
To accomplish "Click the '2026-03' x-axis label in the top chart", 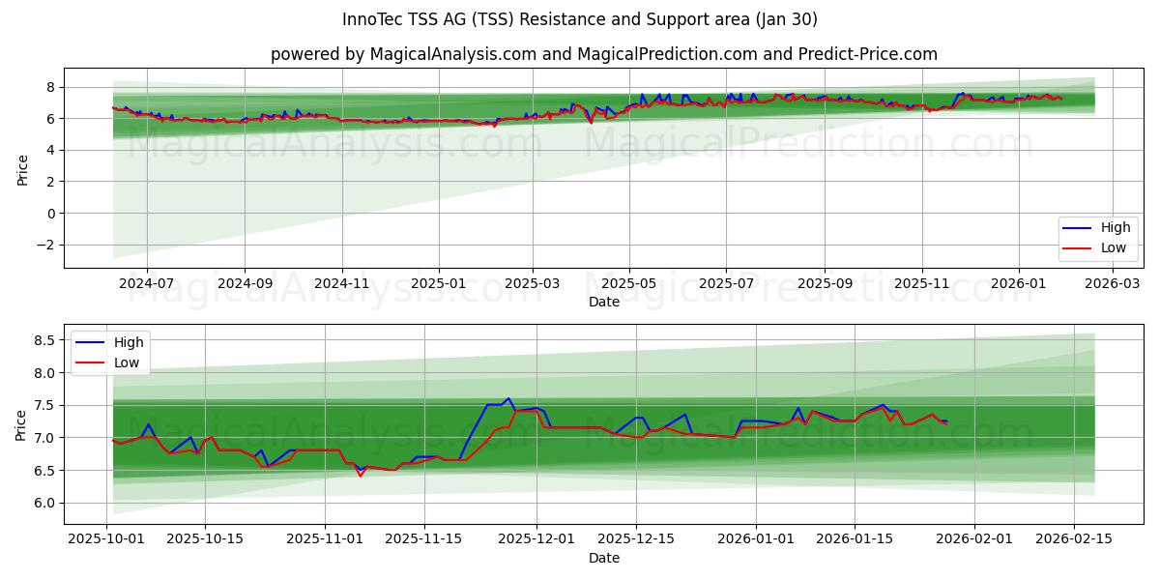I will (1113, 284).
